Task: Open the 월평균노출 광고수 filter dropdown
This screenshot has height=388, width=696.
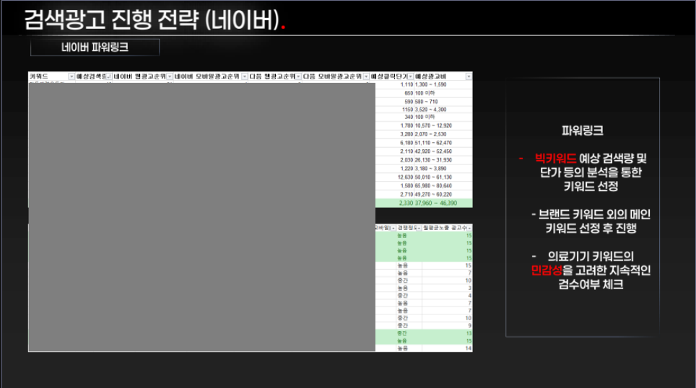Action: [x=469, y=228]
